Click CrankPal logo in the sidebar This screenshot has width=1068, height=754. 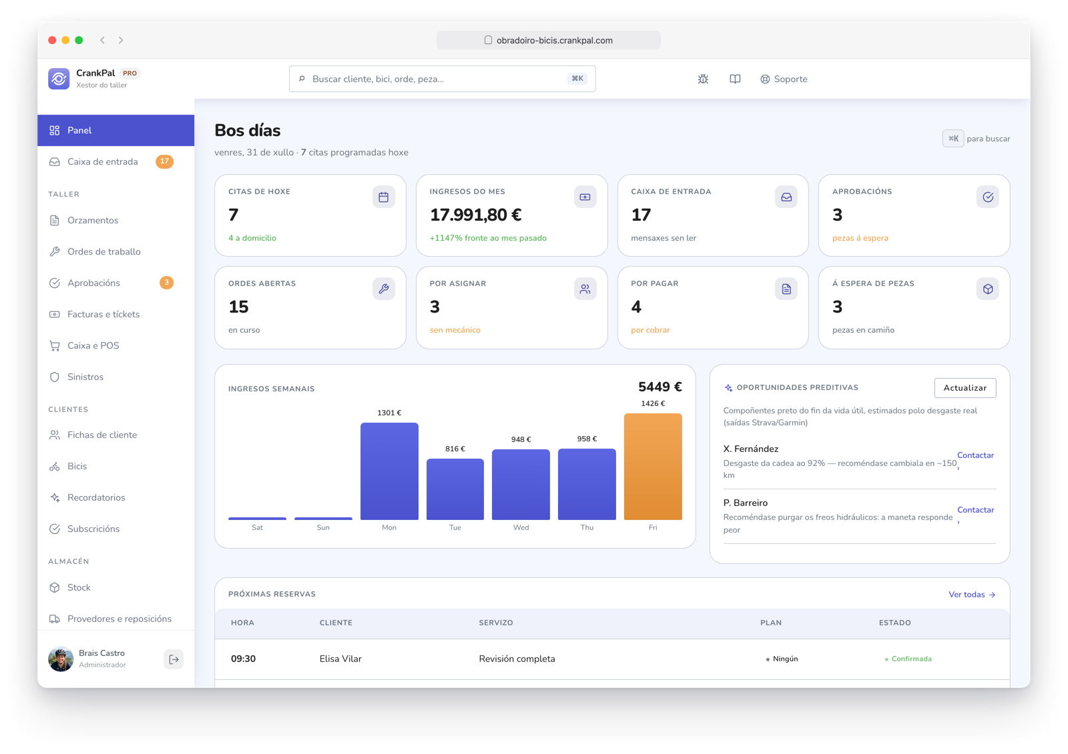pos(59,79)
